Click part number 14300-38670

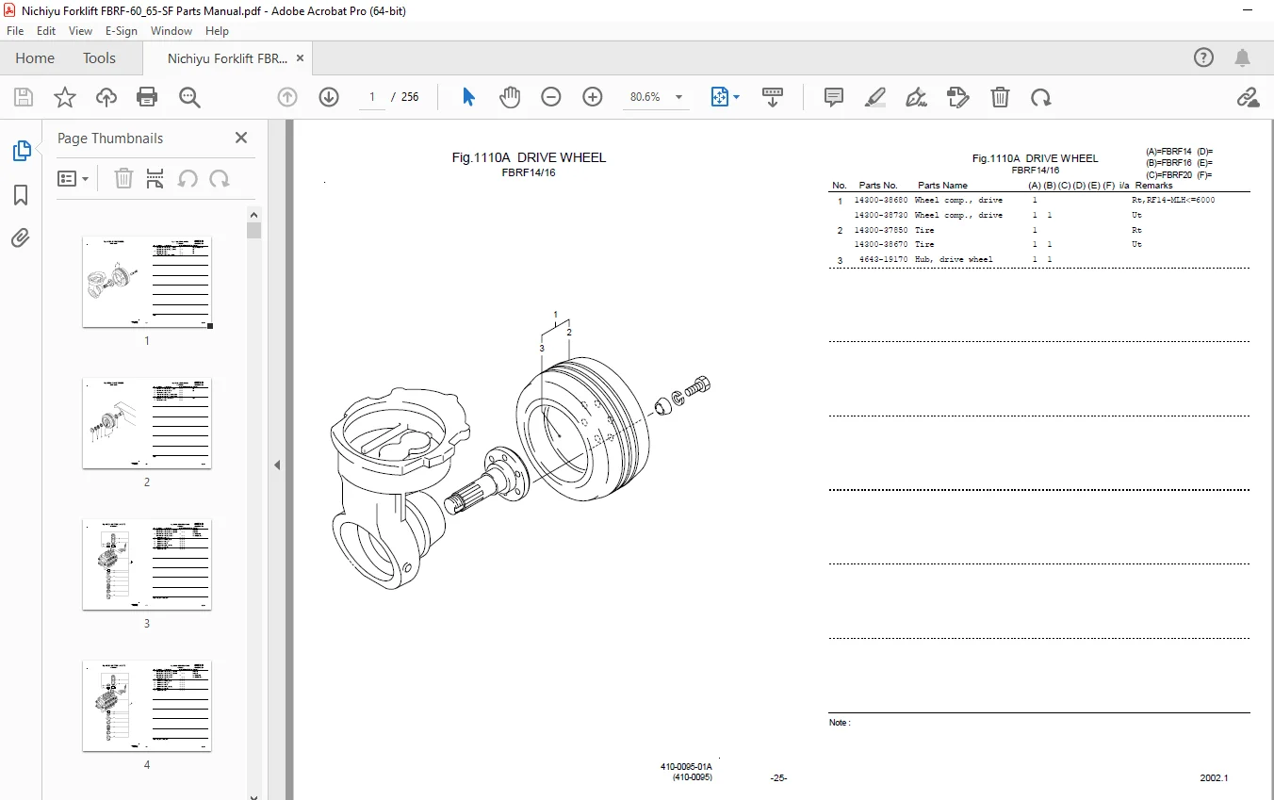[x=881, y=245]
